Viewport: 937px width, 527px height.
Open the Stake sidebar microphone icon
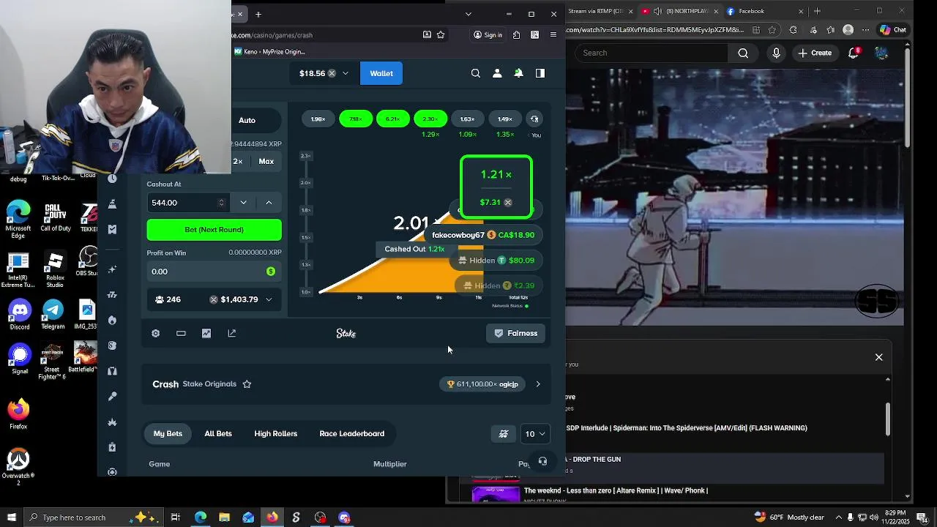tap(112, 396)
